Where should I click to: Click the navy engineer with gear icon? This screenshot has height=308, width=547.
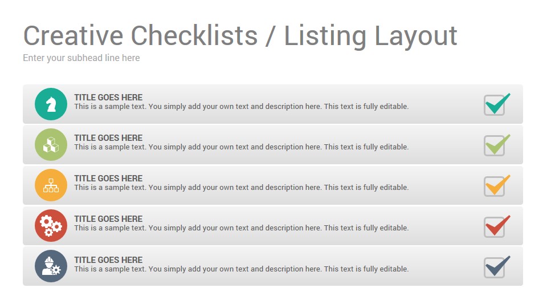click(x=51, y=266)
